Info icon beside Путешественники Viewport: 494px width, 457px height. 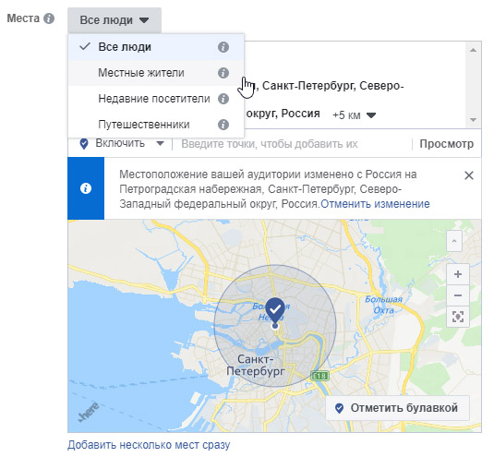[223, 125]
